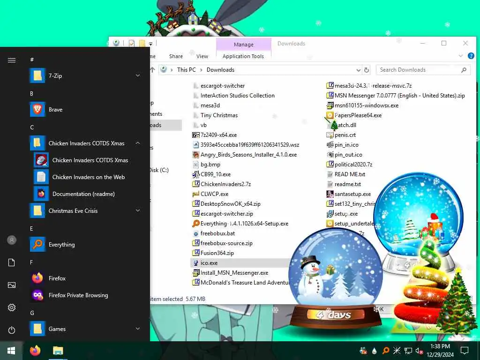Screen dimensions: 480x360
Task: Select Install_MSN_Messenger.exe file
Action: coord(230,273)
